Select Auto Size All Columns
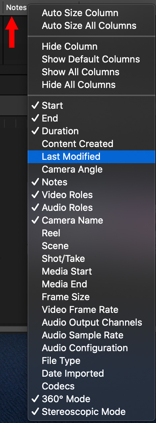This screenshot has width=156, height=423. pos(91,26)
